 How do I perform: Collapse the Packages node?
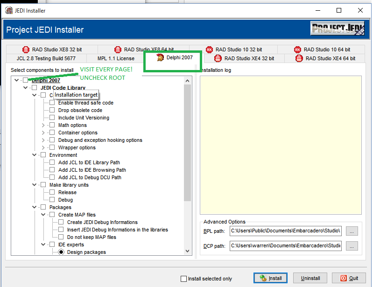35,207
